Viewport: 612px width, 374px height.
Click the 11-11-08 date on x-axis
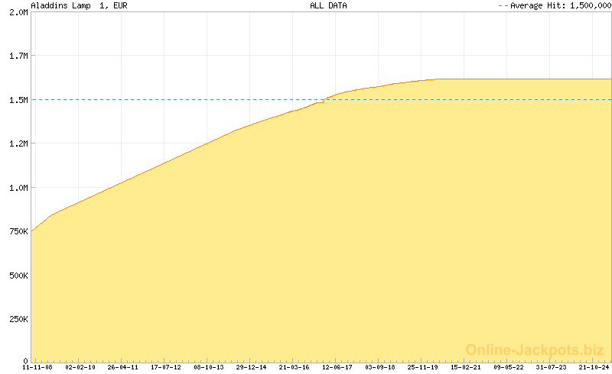click(37, 367)
